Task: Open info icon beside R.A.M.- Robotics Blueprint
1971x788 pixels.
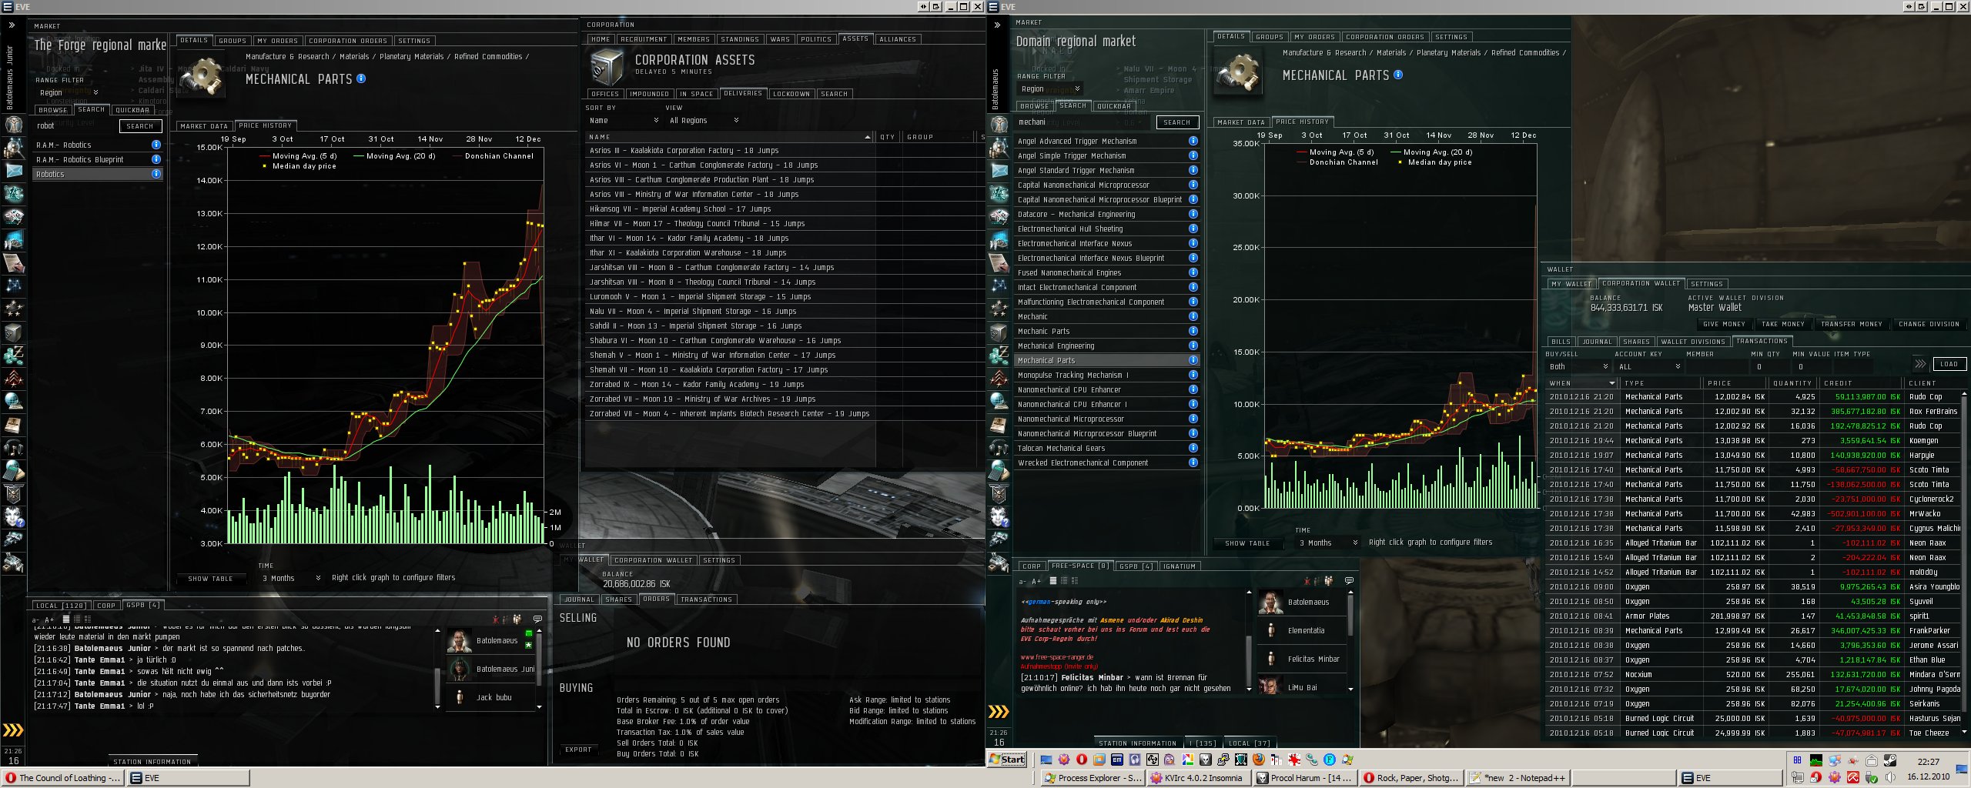Action: pos(156,159)
